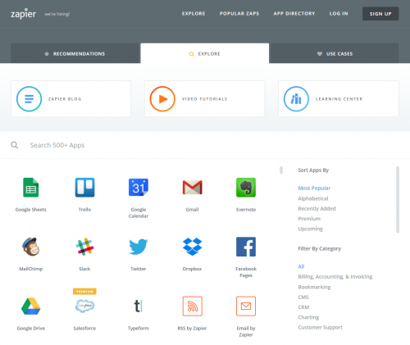
Task: Click the Twitter name label
Action: pos(139,269)
